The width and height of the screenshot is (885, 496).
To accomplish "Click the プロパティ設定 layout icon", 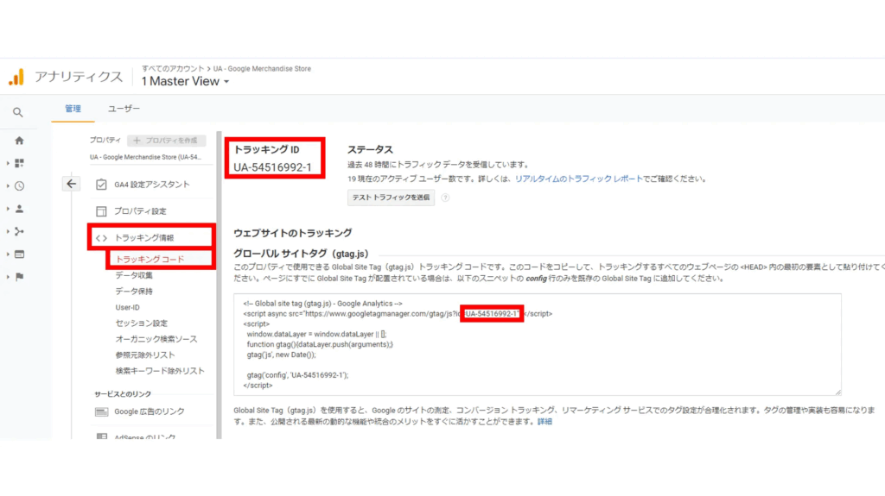I will point(101,211).
